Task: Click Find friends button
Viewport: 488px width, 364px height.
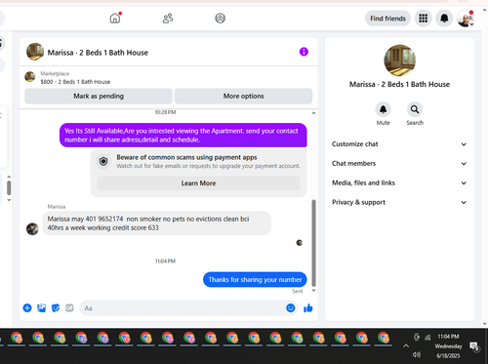Action: 387,19
